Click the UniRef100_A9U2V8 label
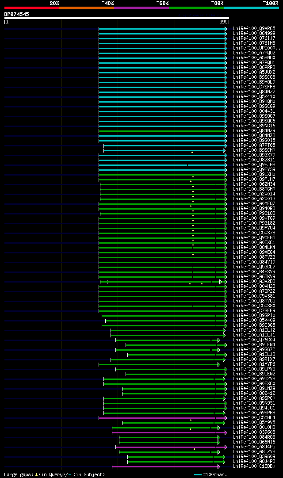The width and height of the screenshot is (283, 478). (254, 379)
